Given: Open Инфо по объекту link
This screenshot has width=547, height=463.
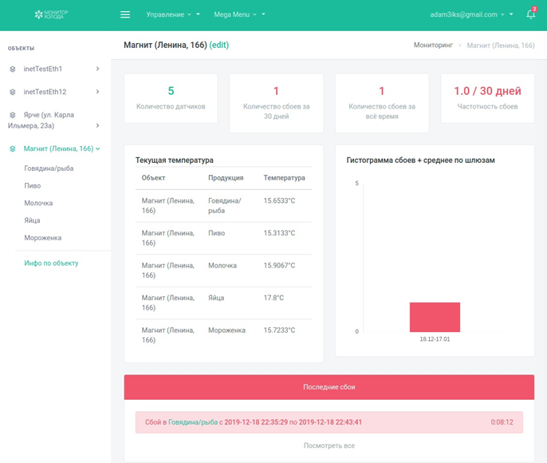Looking at the screenshot, I should [x=51, y=263].
